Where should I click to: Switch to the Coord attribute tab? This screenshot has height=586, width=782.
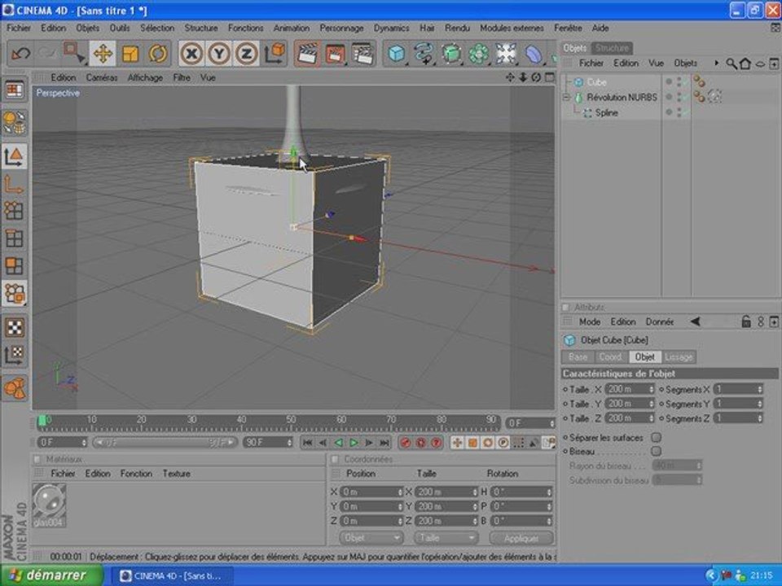(x=610, y=356)
